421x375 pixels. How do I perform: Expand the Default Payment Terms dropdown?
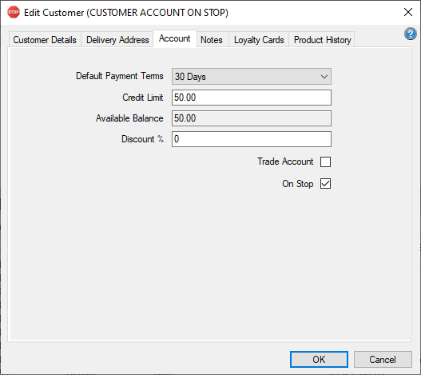point(252,76)
